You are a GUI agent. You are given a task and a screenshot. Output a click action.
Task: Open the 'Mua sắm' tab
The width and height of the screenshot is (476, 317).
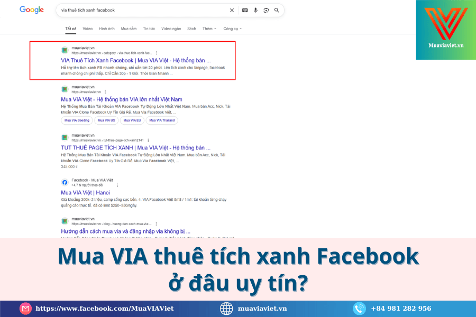point(129,29)
